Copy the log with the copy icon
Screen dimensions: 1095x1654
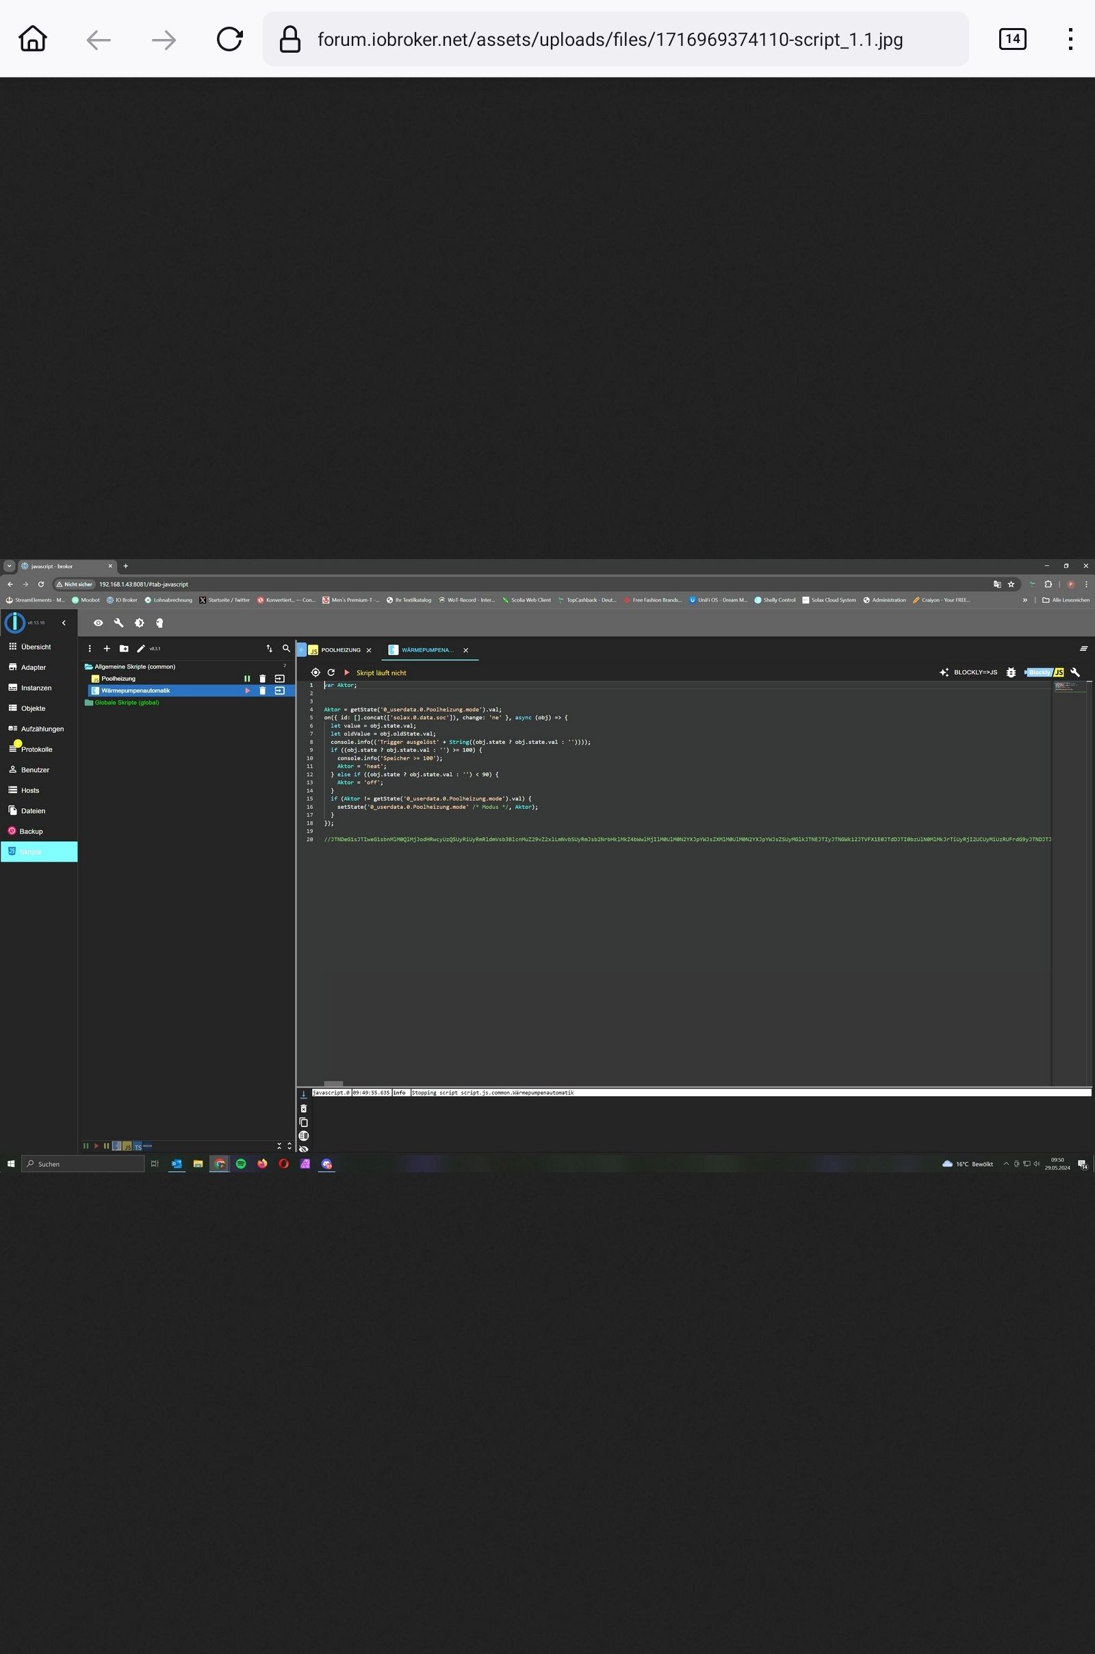pyautogui.click(x=304, y=1122)
